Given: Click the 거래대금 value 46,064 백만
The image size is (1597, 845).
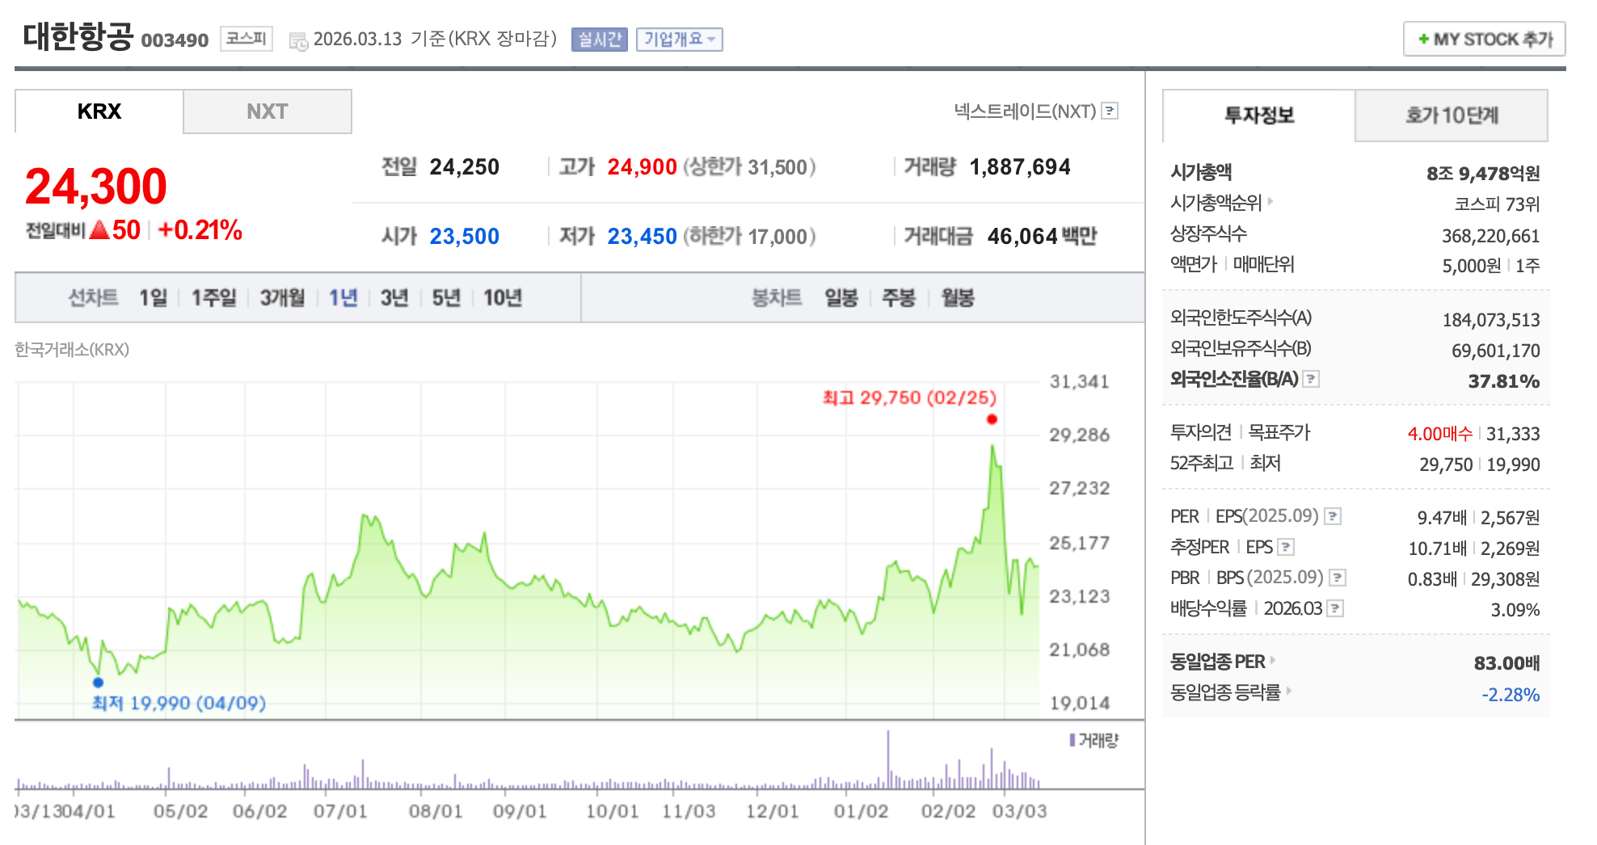Looking at the screenshot, I should (1043, 237).
